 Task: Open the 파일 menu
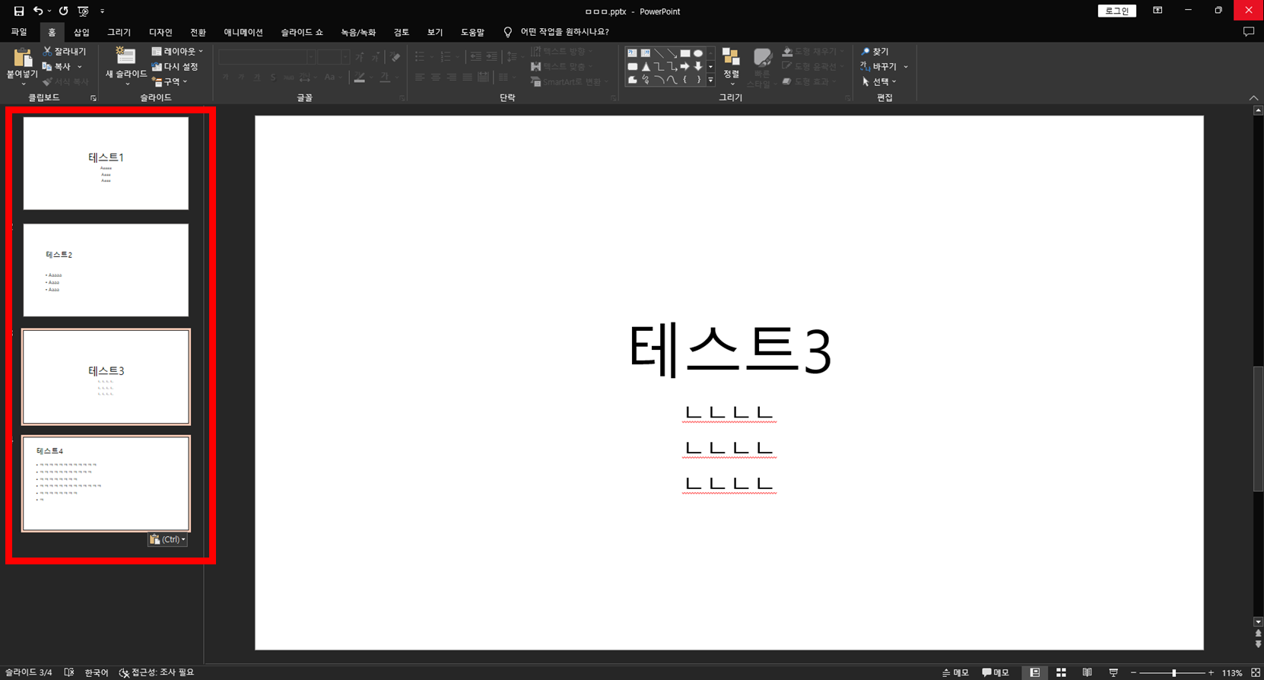19,32
